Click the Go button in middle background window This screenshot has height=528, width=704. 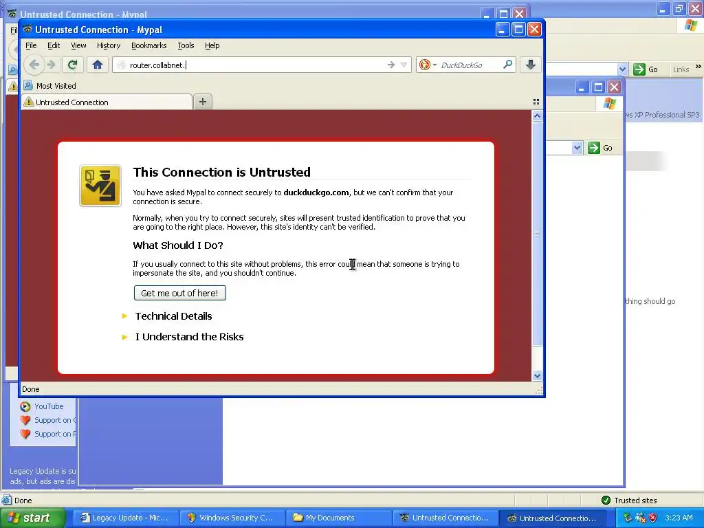(x=600, y=148)
